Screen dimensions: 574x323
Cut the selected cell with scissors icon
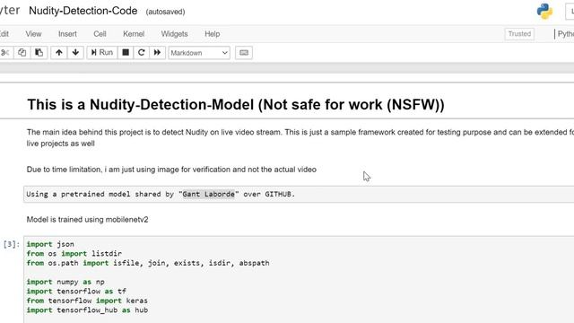[5, 53]
